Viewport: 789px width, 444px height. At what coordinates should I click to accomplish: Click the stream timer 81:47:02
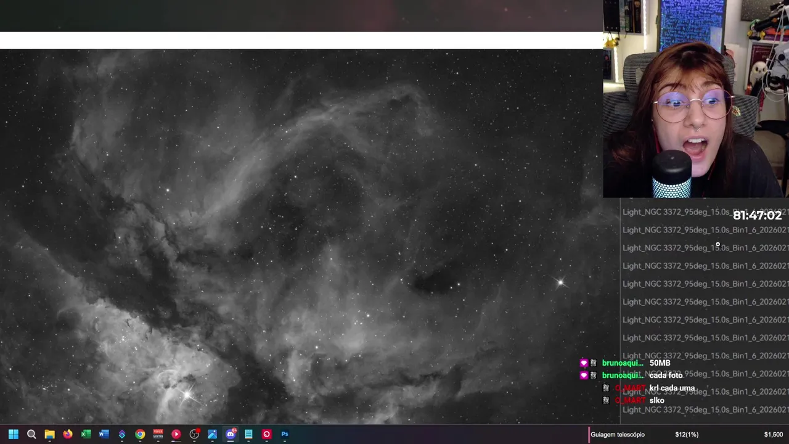[757, 215]
